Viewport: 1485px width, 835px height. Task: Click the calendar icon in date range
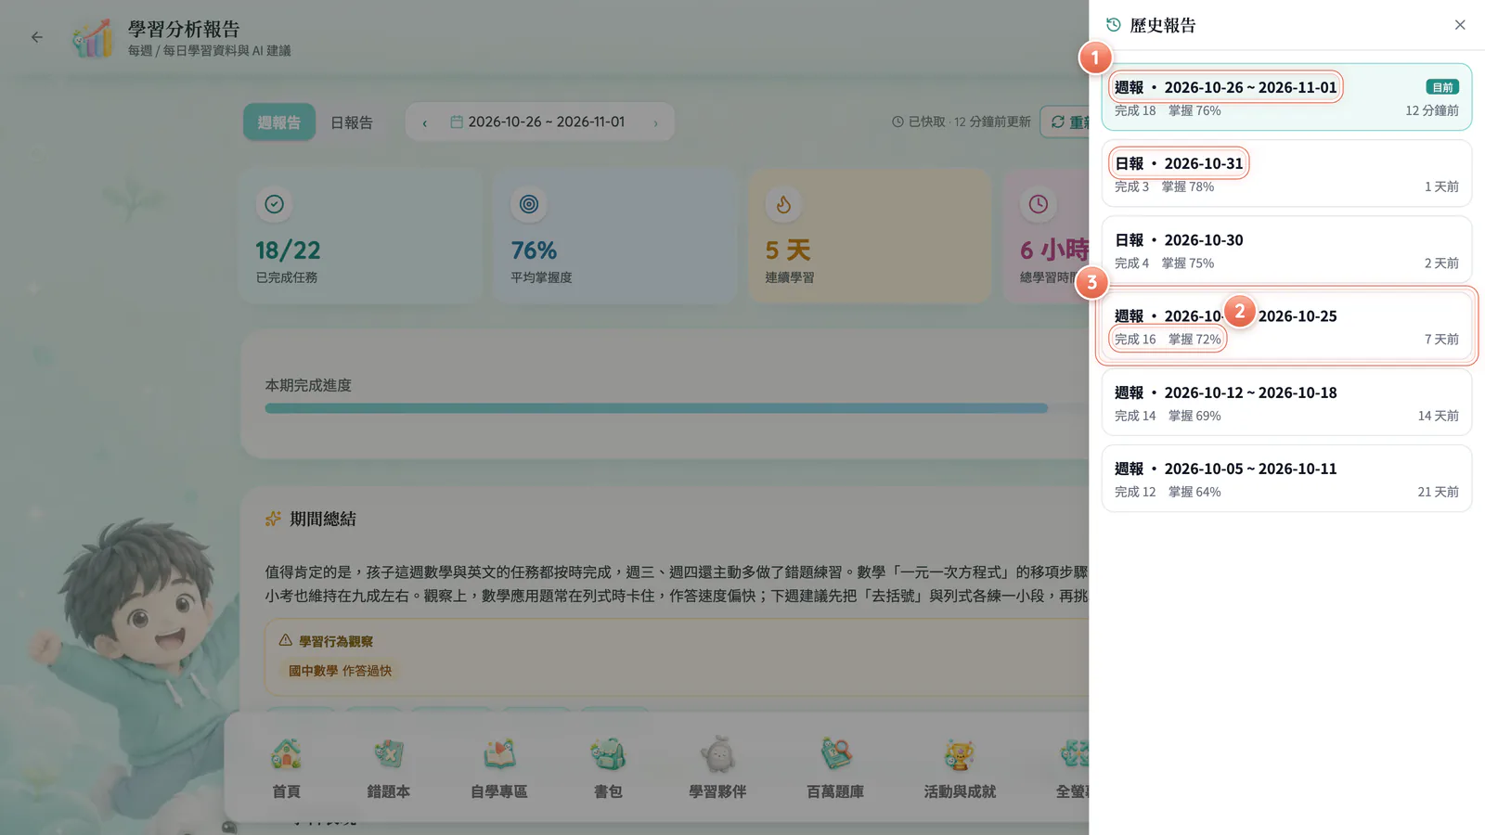click(x=457, y=122)
